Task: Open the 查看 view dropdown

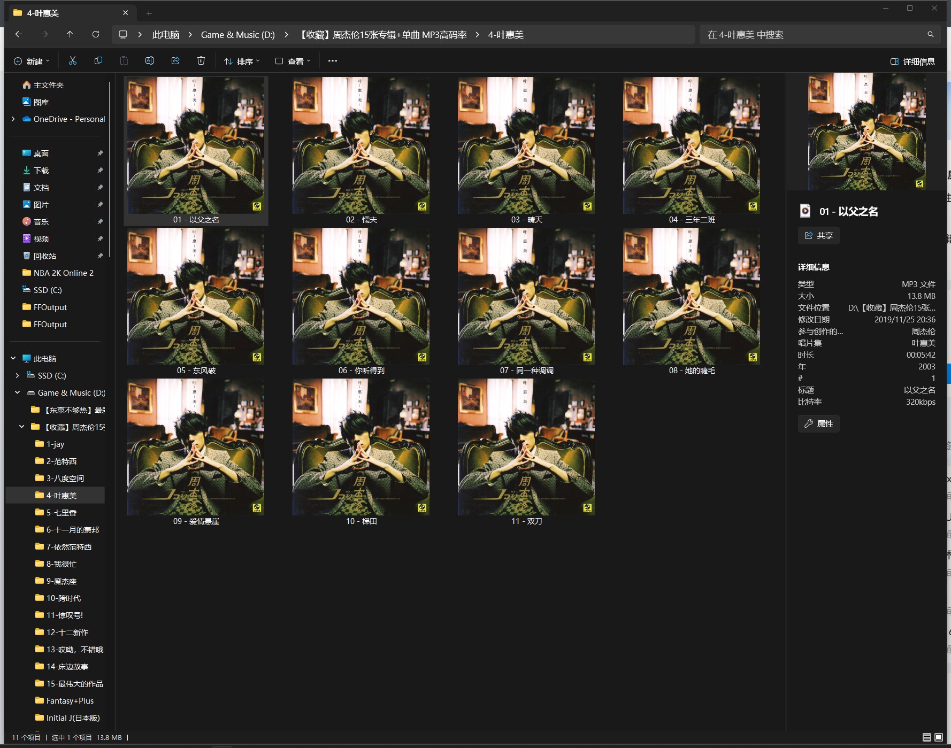Action: coord(293,61)
